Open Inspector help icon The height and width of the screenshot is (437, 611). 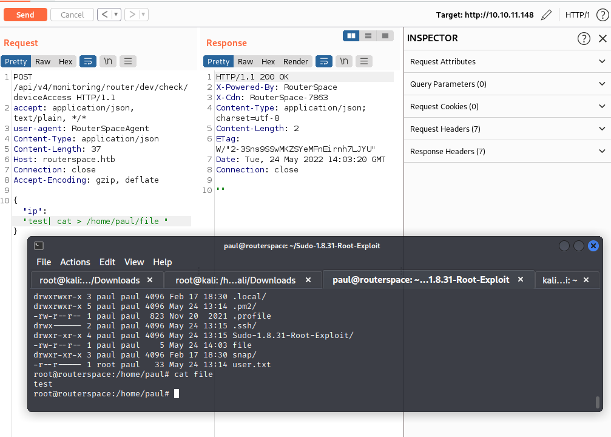pos(584,39)
